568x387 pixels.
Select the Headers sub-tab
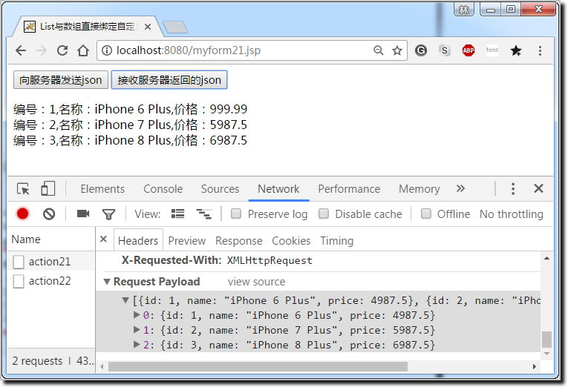pos(138,240)
